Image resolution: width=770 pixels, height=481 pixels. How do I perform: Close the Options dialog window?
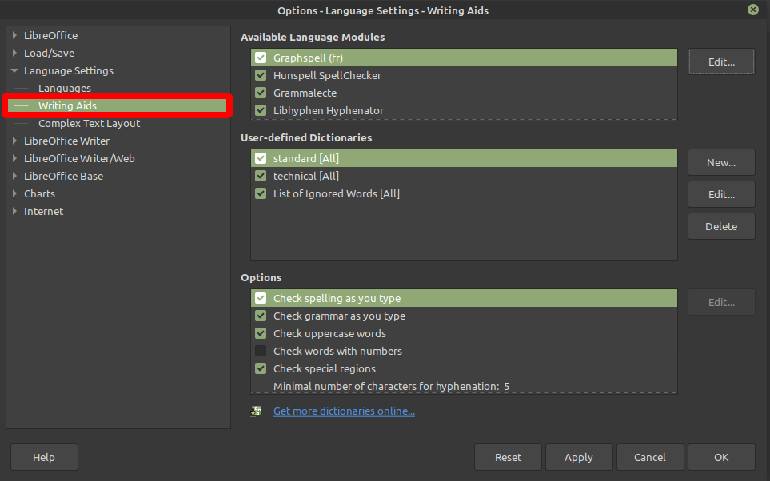click(753, 10)
